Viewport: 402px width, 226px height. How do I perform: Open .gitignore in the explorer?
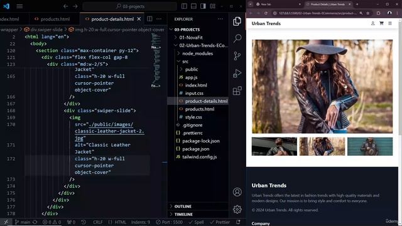pos(192,125)
